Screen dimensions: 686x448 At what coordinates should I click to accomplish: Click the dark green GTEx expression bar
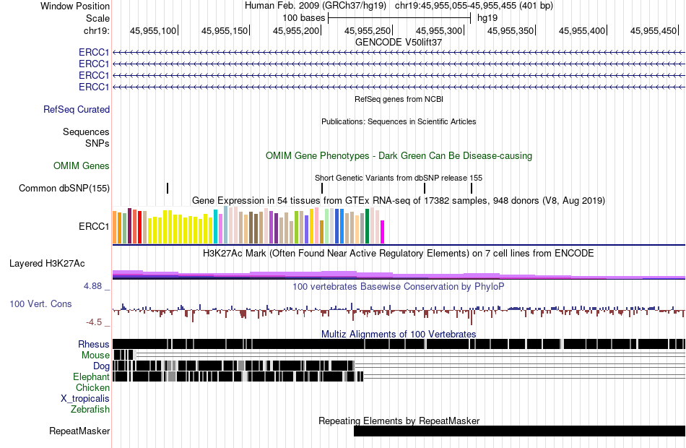click(367, 226)
